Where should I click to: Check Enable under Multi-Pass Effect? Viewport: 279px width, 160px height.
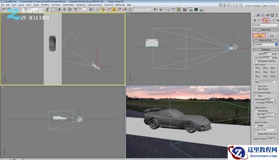[x=256, y=126]
